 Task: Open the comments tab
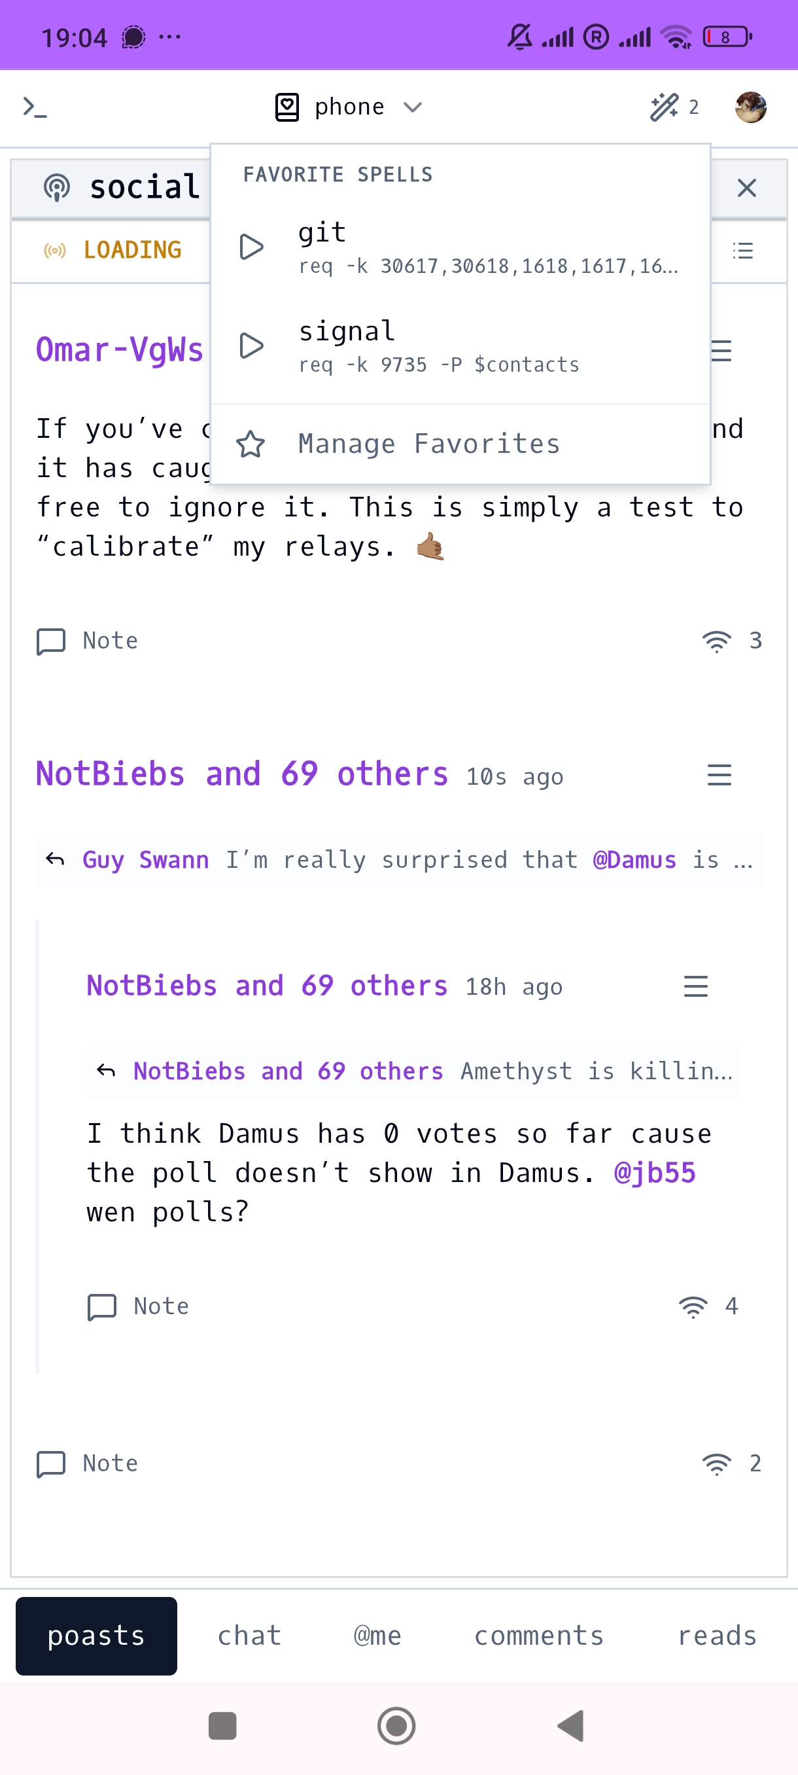[x=538, y=1635]
